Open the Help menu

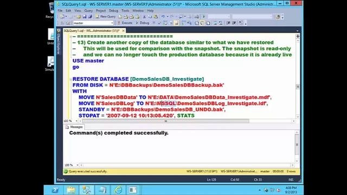point(150,11)
